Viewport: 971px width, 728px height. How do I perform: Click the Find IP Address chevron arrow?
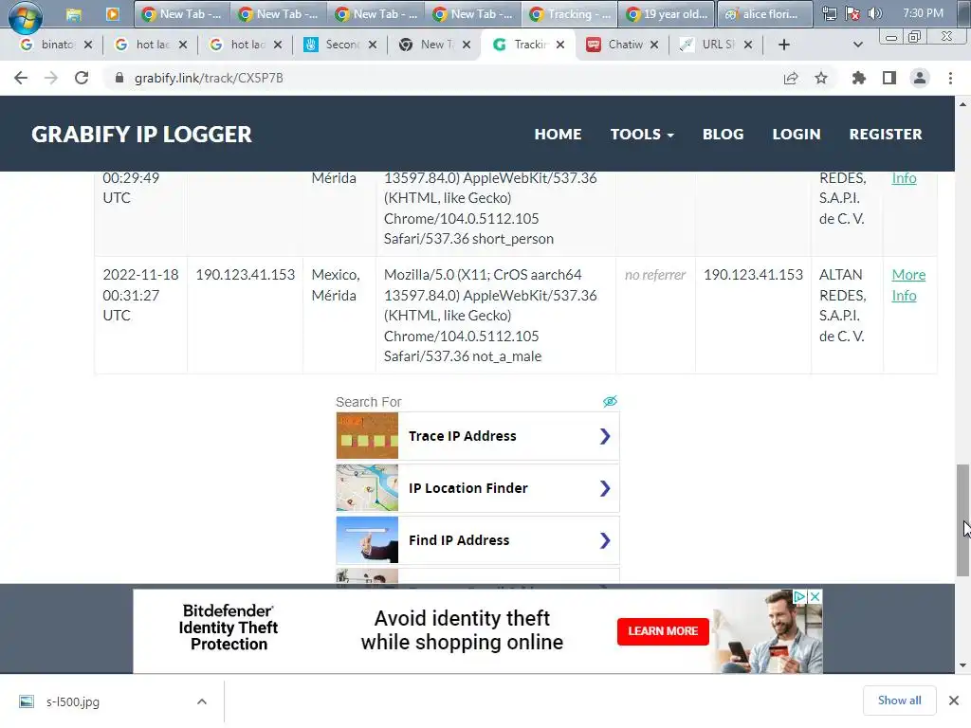[x=605, y=540]
